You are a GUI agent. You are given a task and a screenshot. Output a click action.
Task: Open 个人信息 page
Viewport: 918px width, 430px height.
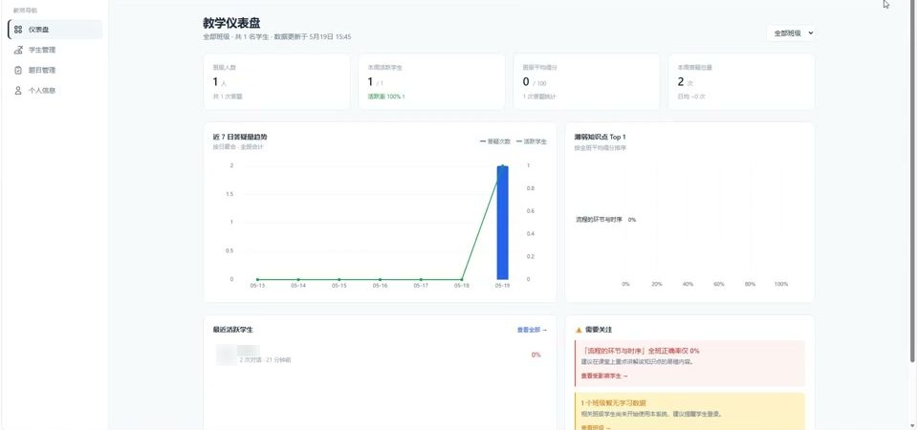[x=55, y=91]
